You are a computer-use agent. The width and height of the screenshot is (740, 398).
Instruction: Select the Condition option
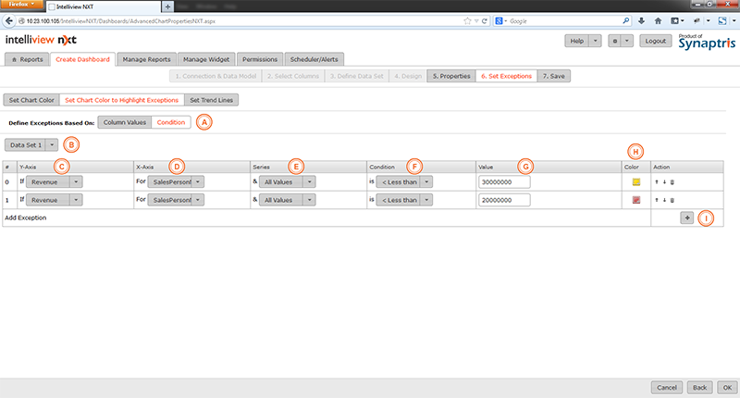coord(170,121)
